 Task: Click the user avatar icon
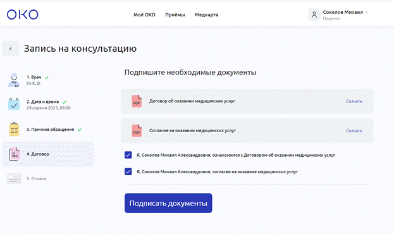(314, 15)
